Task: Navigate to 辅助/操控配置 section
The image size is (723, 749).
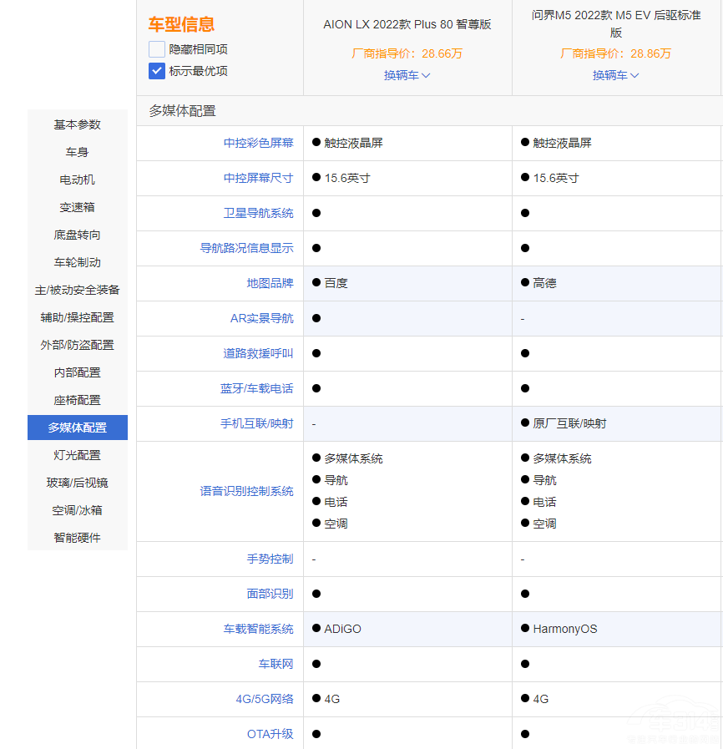Action: click(x=77, y=317)
